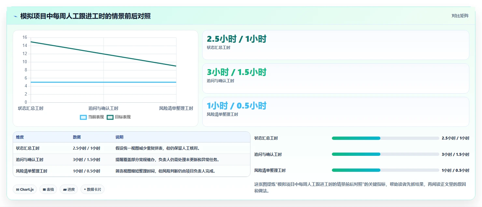
Task: Click the dark green 目标表现 line in the chart
Action: [104, 54]
